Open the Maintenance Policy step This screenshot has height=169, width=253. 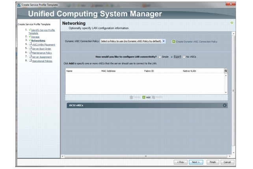click(x=42, y=53)
